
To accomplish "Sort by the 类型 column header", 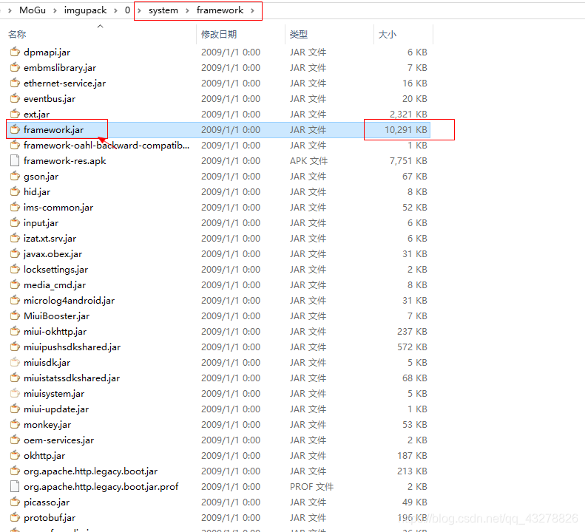I will pos(299,34).
